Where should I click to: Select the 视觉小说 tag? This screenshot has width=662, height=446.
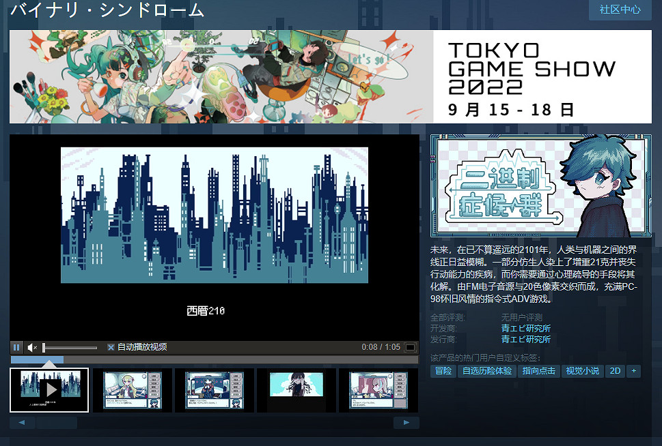(582, 371)
